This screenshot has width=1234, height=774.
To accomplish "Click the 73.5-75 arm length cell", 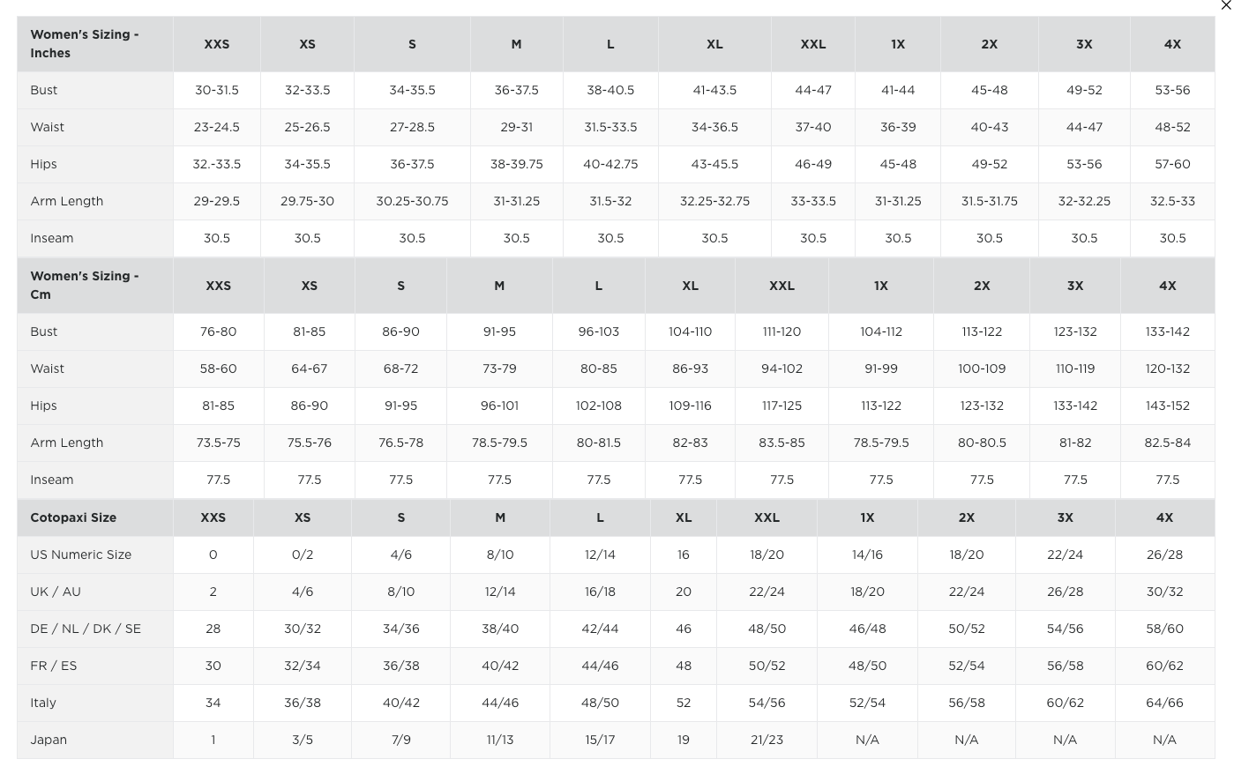I will [x=218, y=443].
